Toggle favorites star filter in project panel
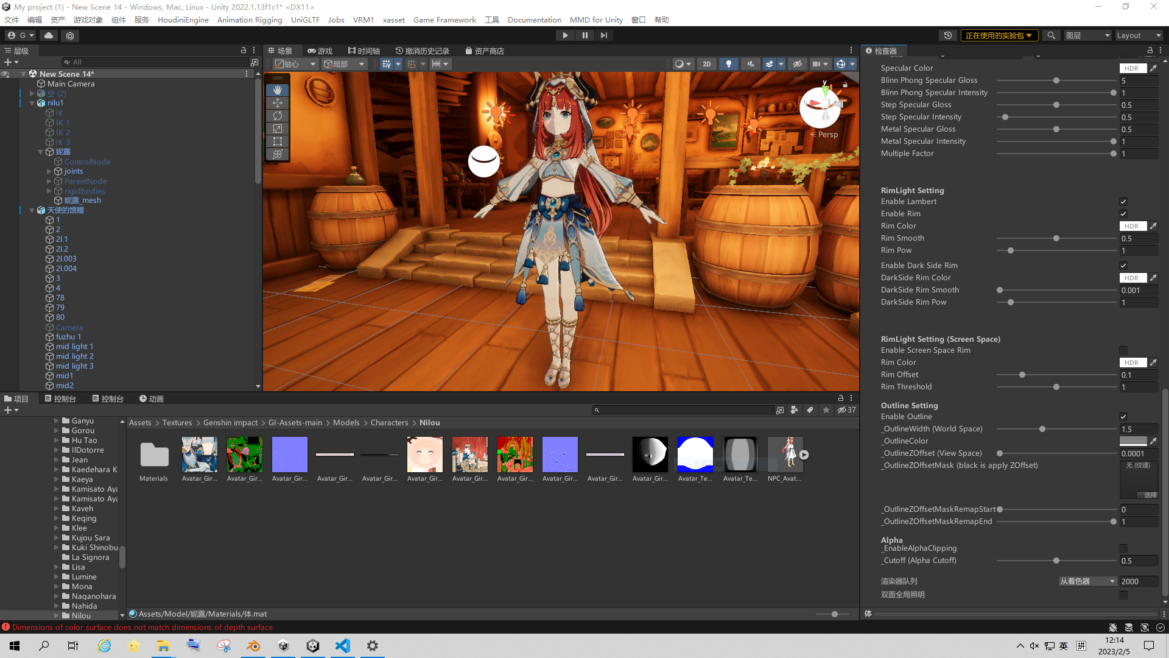 (826, 410)
